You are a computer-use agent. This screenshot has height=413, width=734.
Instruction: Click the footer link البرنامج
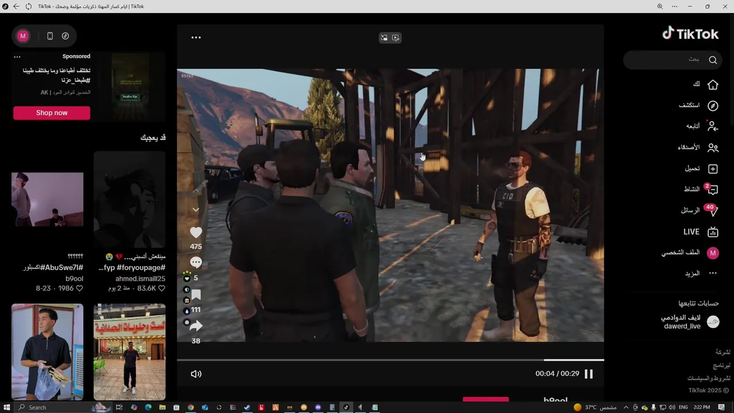[x=721, y=365]
